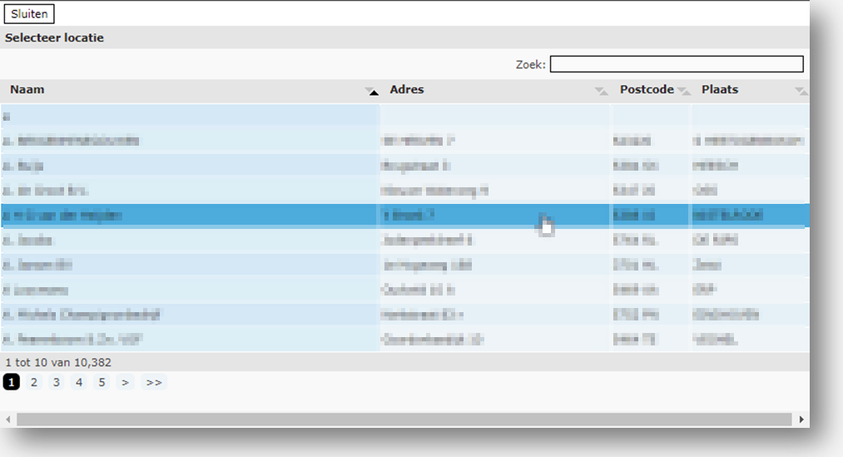
Task: Open page 4 of the results
Action: coord(79,383)
